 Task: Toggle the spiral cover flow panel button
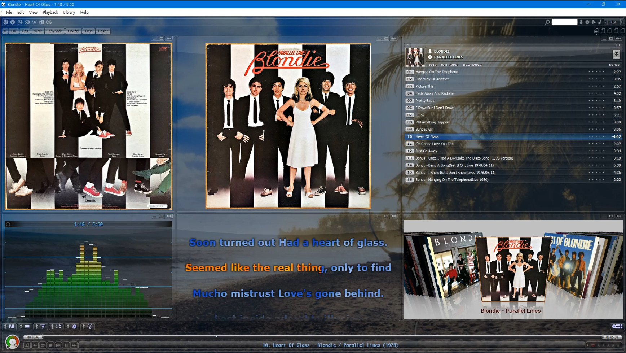[72, 326]
